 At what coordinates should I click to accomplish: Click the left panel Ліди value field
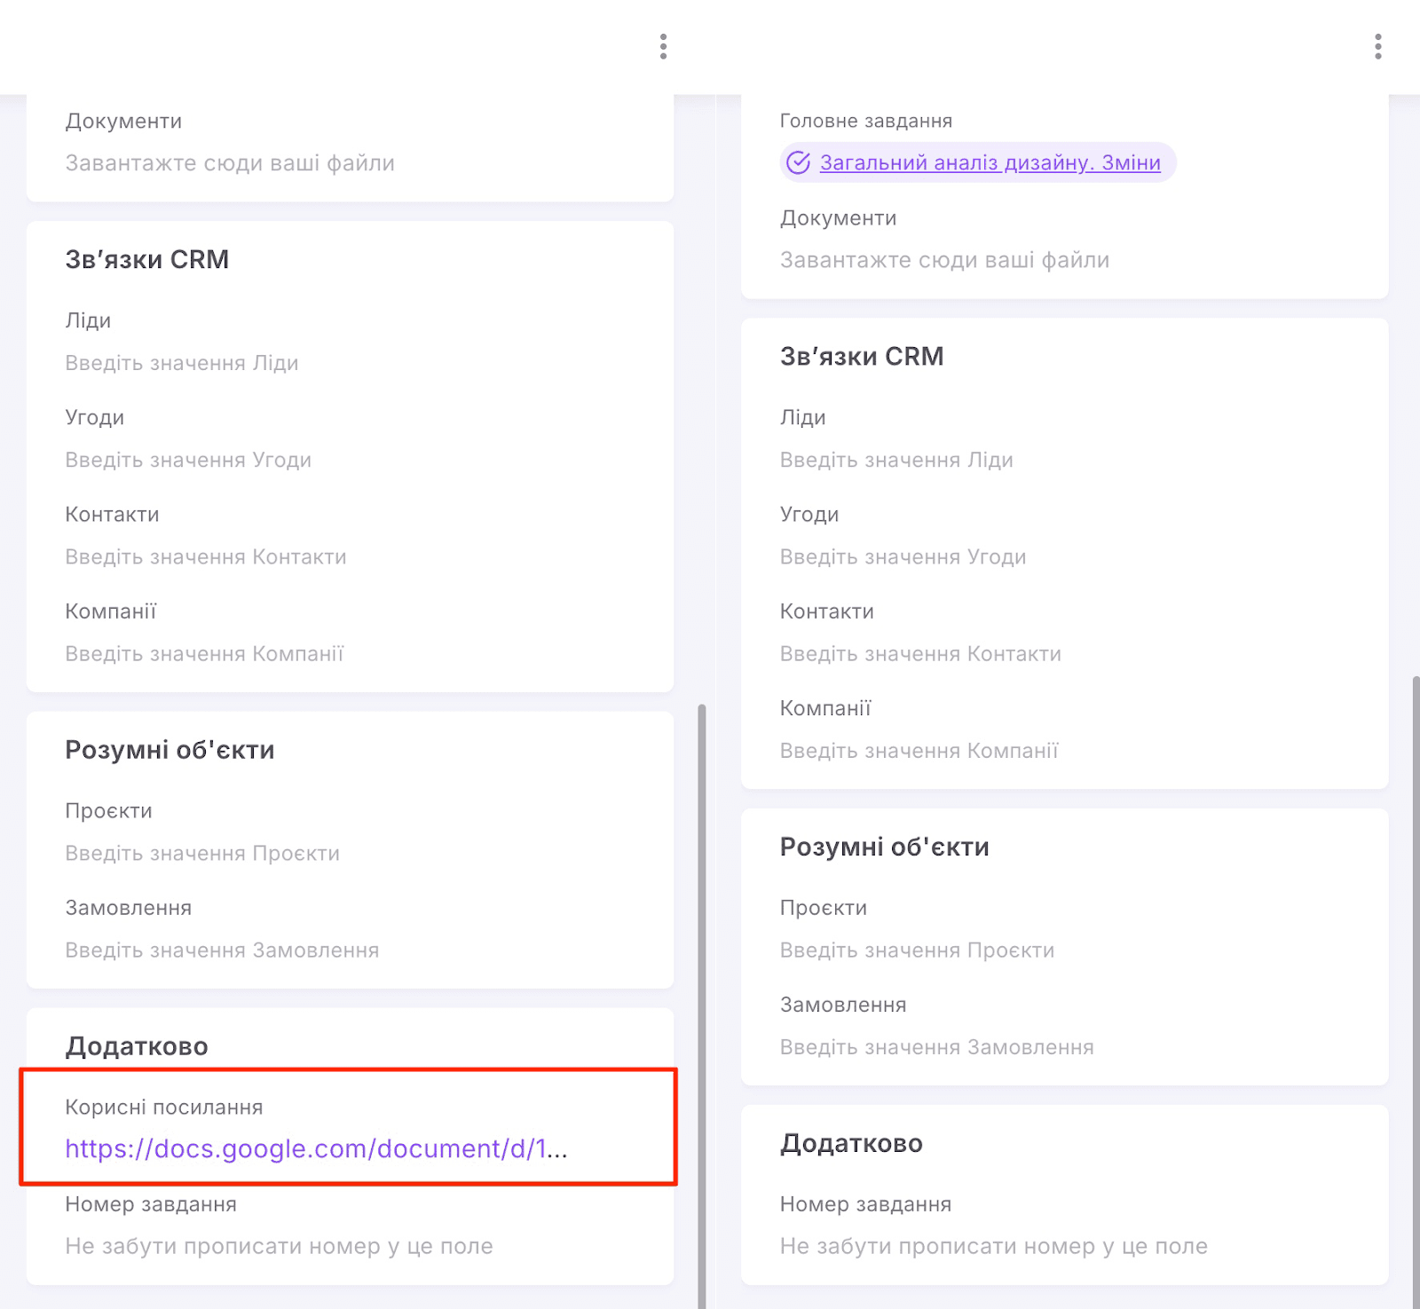(182, 363)
